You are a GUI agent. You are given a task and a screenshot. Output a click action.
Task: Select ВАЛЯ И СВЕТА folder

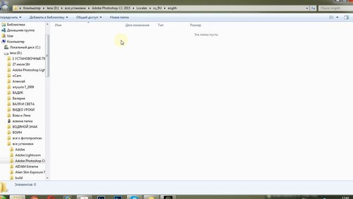(x=23, y=104)
